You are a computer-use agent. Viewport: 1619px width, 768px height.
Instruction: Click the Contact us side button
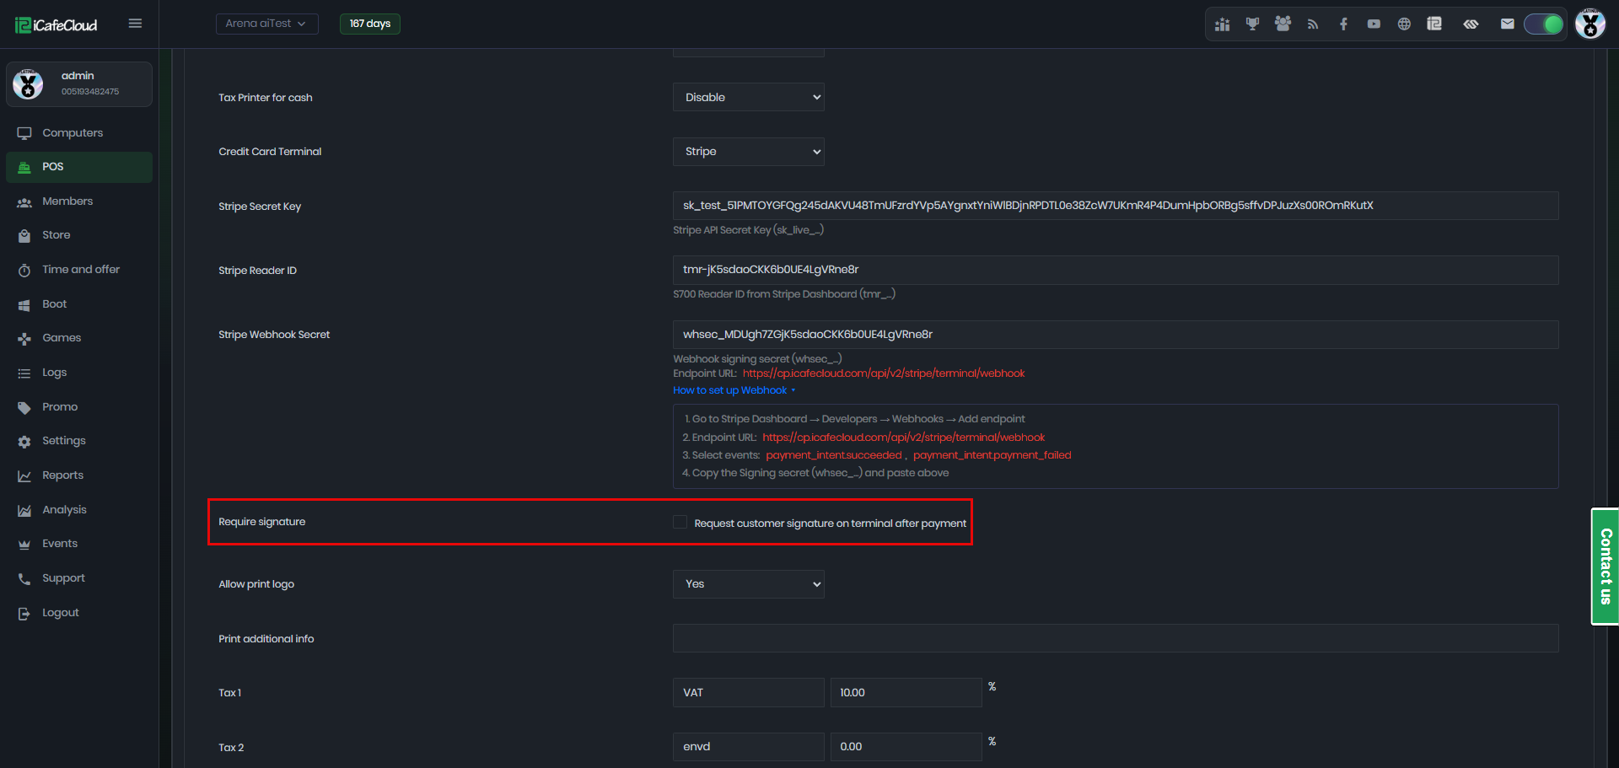pos(1605,566)
